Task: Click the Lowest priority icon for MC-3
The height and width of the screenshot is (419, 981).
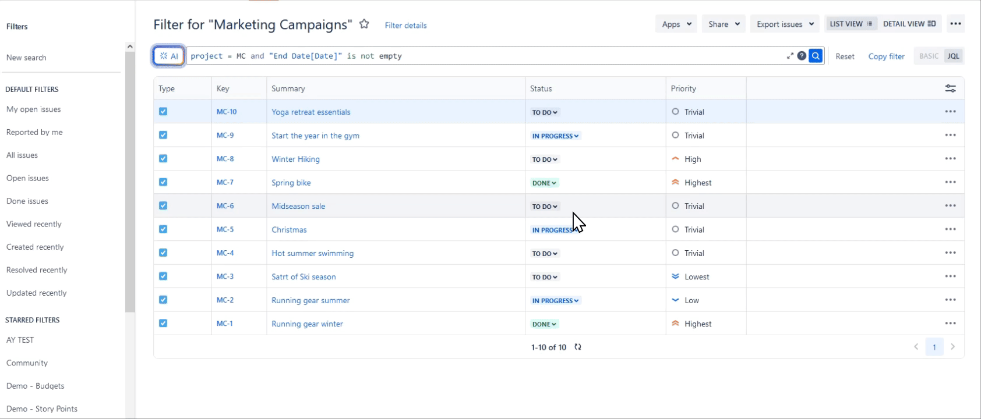Action: pyautogui.click(x=675, y=276)
